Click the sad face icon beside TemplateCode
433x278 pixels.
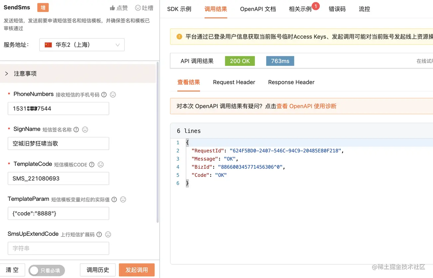pyautogui.click(x=101, y=164)
